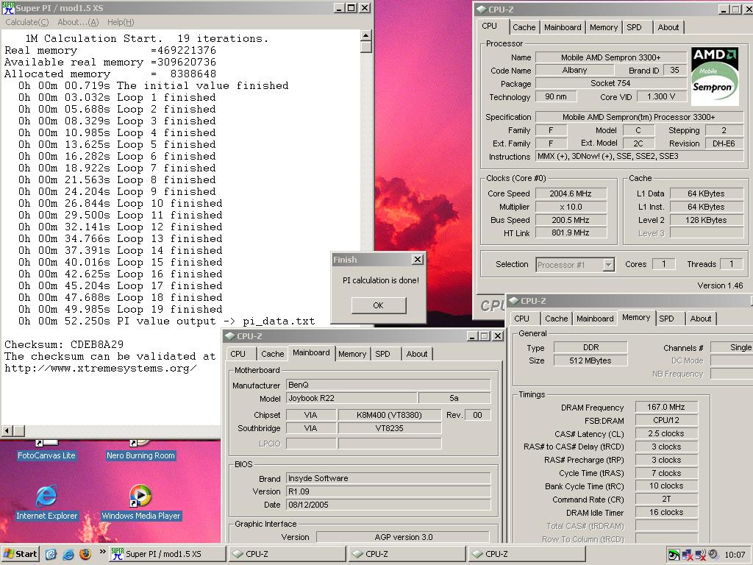The width and height of the screenshot is (753, 565).
Task: Click the CPU-Z Mainboard window's title bar icon
Action: click(x=230, y=335)
